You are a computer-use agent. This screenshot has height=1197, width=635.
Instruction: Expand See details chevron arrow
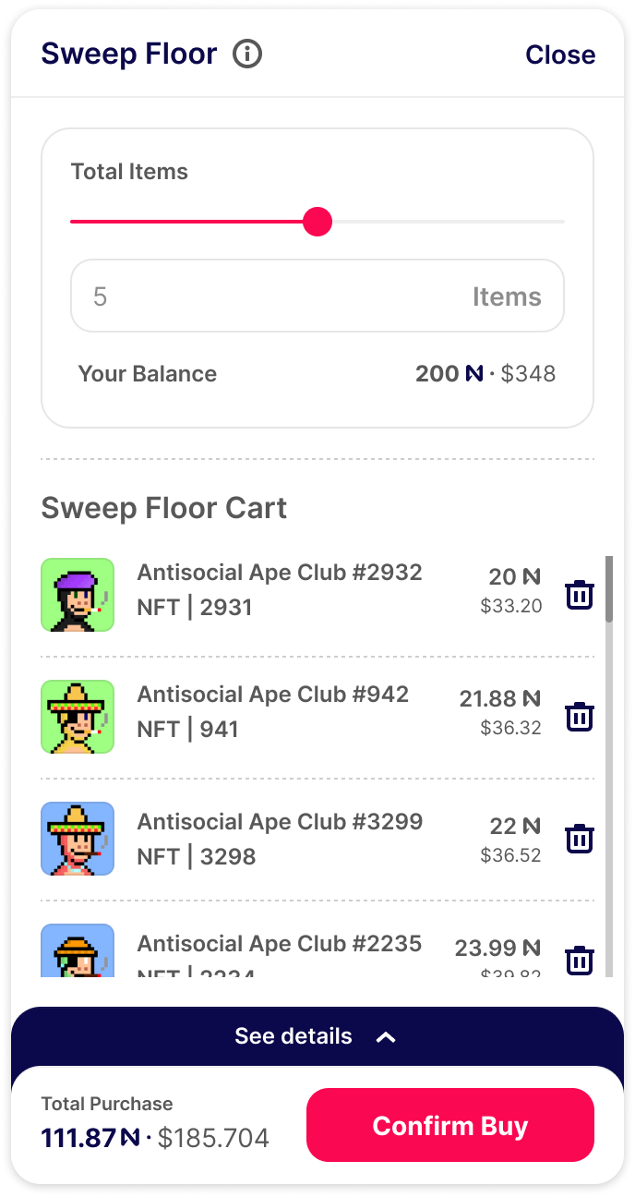(386, 1037)
